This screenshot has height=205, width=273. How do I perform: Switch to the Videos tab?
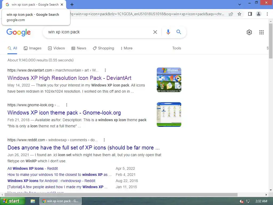click(x=57, y=48)
